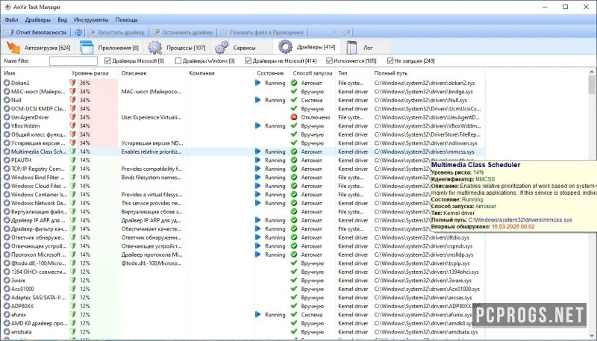Select the Windows Bind Filter driver row

[x=243, y=178]
